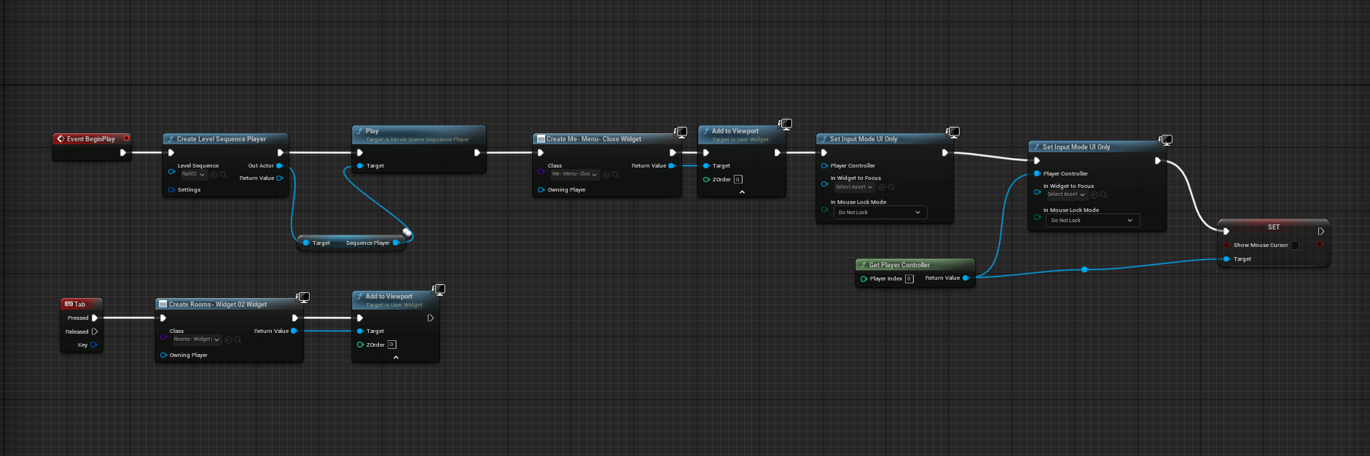Screen dimensions: 1370x456
Task: Click the Target pin on the SET node
Action: coord(1227,259)
